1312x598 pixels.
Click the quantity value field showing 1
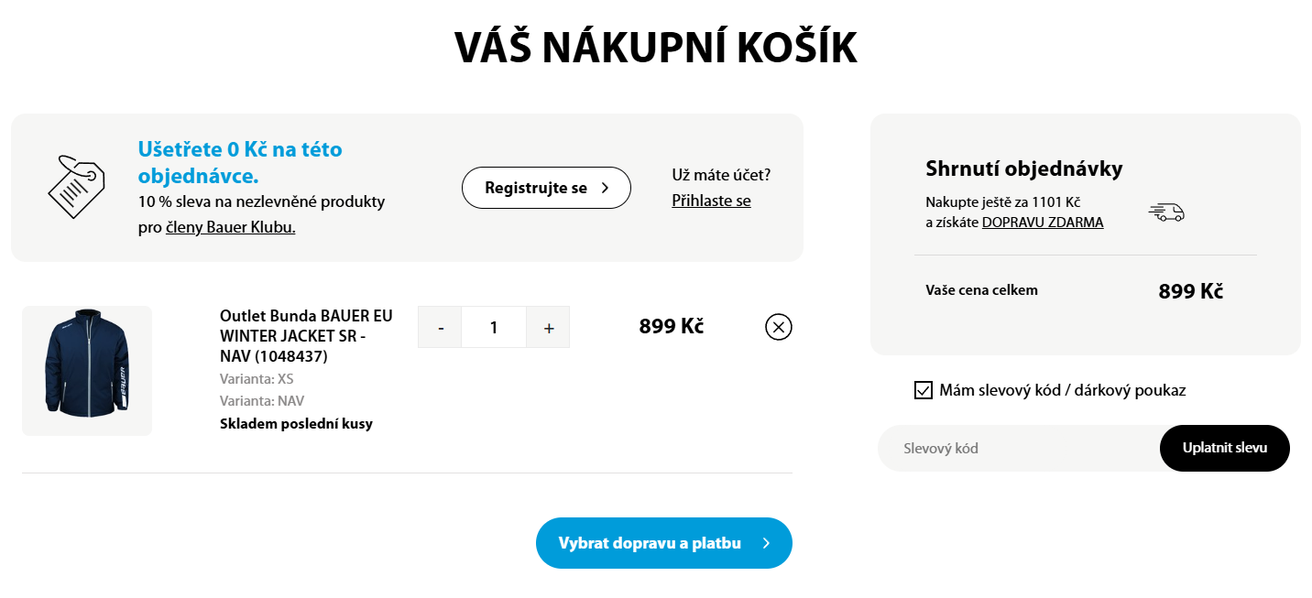point(493,326)
